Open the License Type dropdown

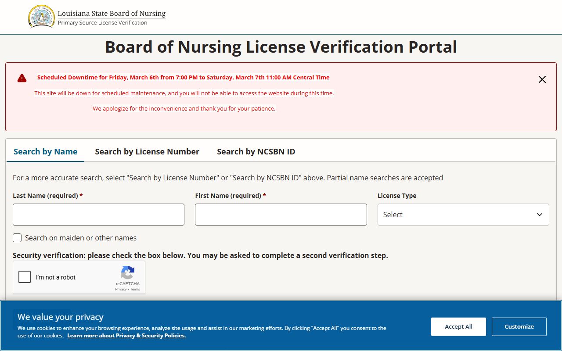point(463,215)
